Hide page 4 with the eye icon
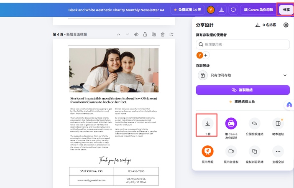 click(136, 34)
